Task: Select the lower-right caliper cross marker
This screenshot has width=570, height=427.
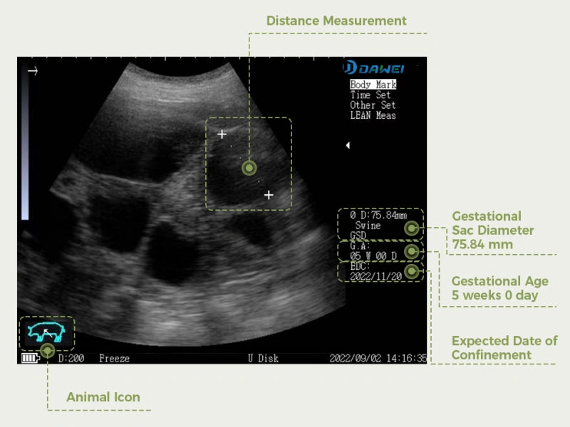Action: click(269, 194)
